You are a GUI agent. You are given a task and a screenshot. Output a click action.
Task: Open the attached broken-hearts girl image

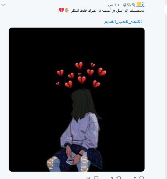[77, 99]
